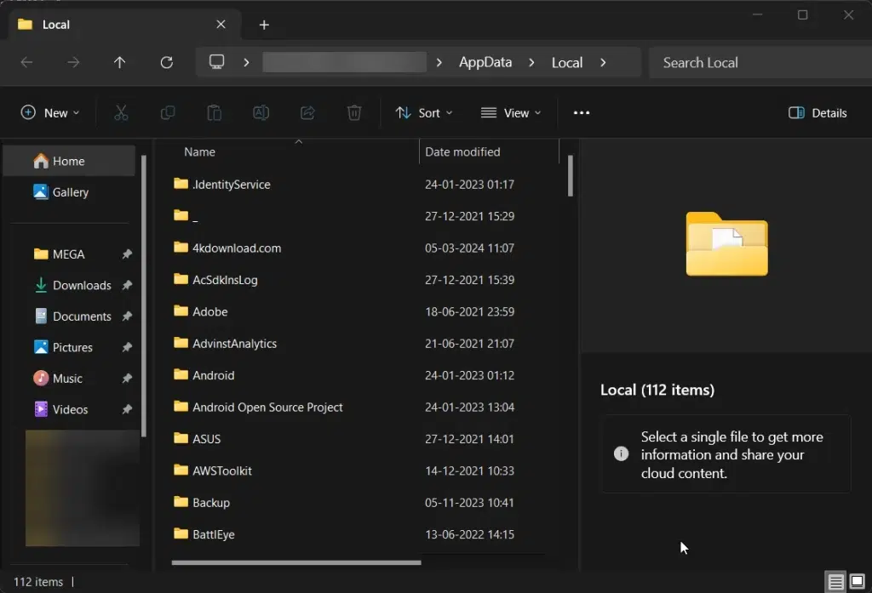This screenshot has width=872, height=593.
Task: Select the Adobe folder
Action: [x=200, y=311]
